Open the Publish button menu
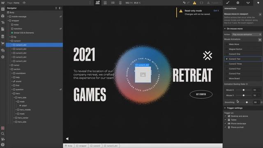The height and width of the screenshot is (148, 263). 214,3
